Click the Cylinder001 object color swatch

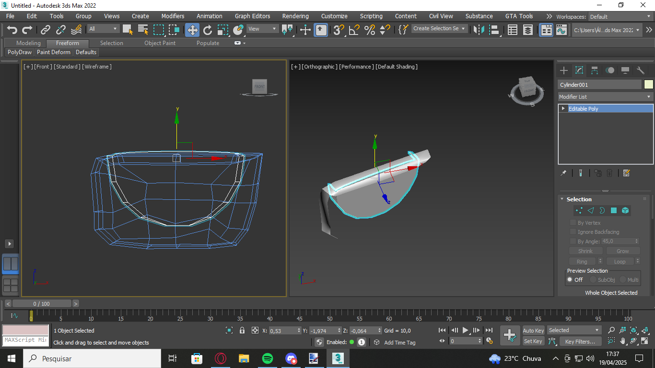pyautogui.click(x=648, y=85)
